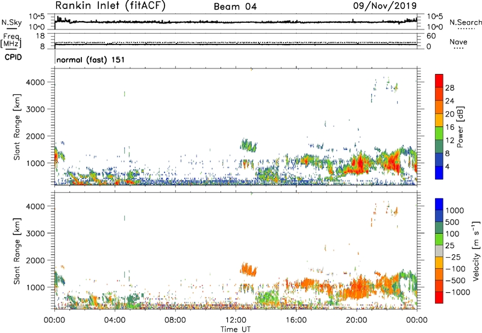Click the gray -25 to 25 Velocity colorbar segment
The image size is (482, 333).
click(439, 251)
